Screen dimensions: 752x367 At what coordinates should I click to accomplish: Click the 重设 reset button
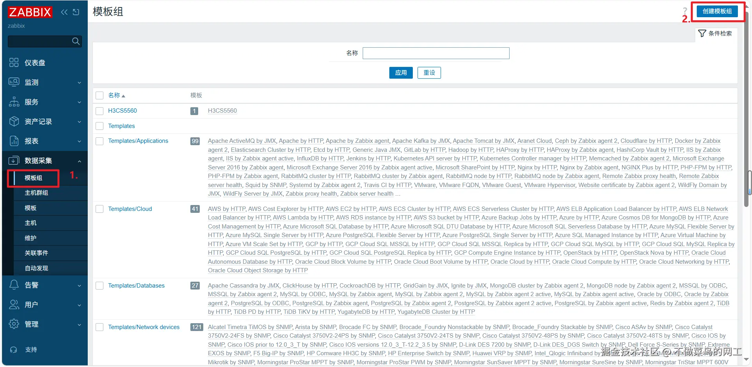tap(429, 73)
